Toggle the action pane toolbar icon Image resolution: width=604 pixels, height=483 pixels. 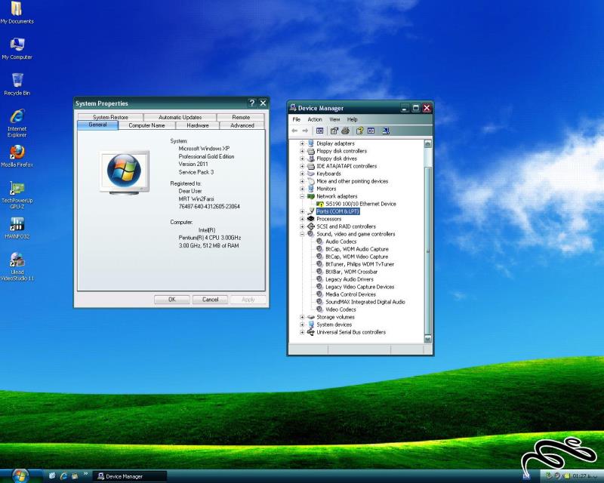point(371,131)
